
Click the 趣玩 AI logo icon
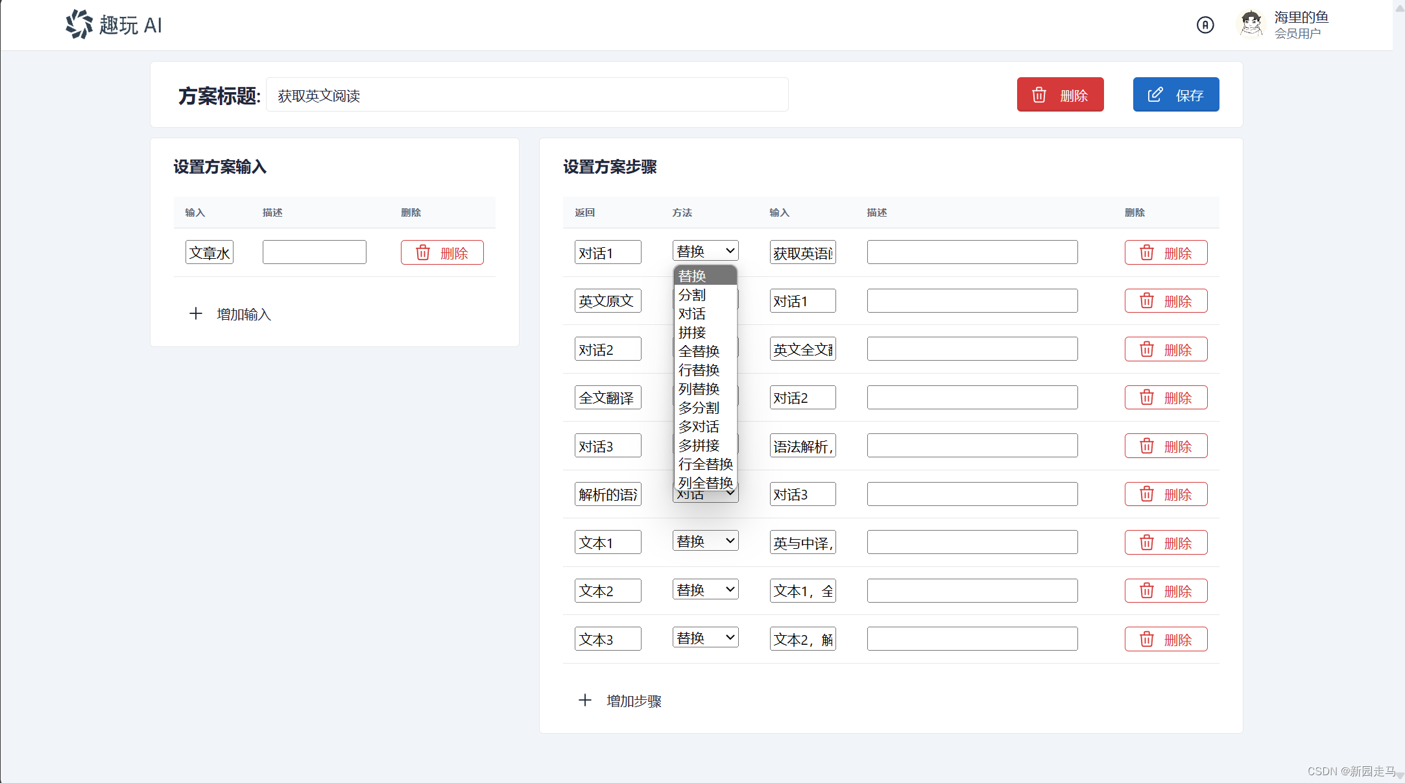click(79, 25)
